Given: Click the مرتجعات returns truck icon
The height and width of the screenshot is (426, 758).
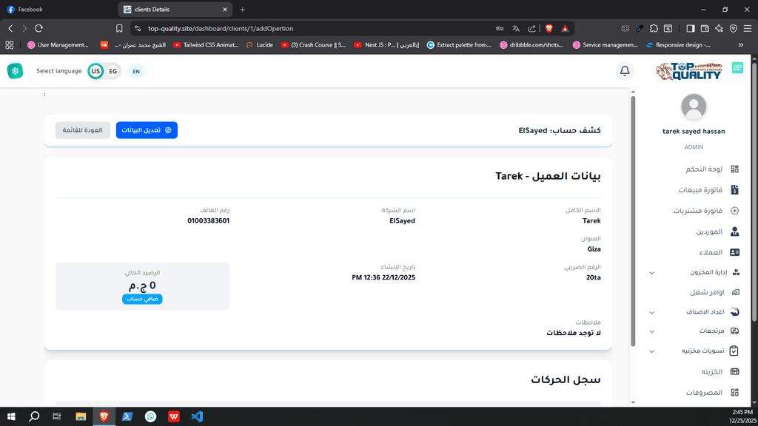Looking at the screenshot, I should pyautogui.click(x=735, y=331).
